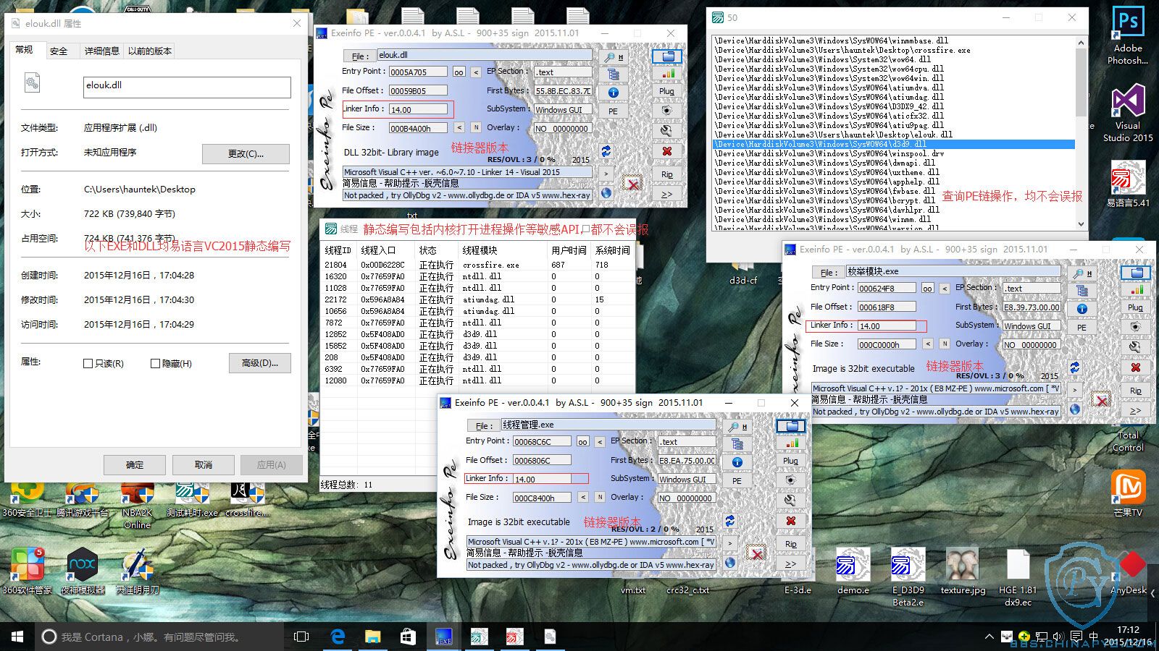
Task: Switch to the 详细信息 tab
Action: 101,51
